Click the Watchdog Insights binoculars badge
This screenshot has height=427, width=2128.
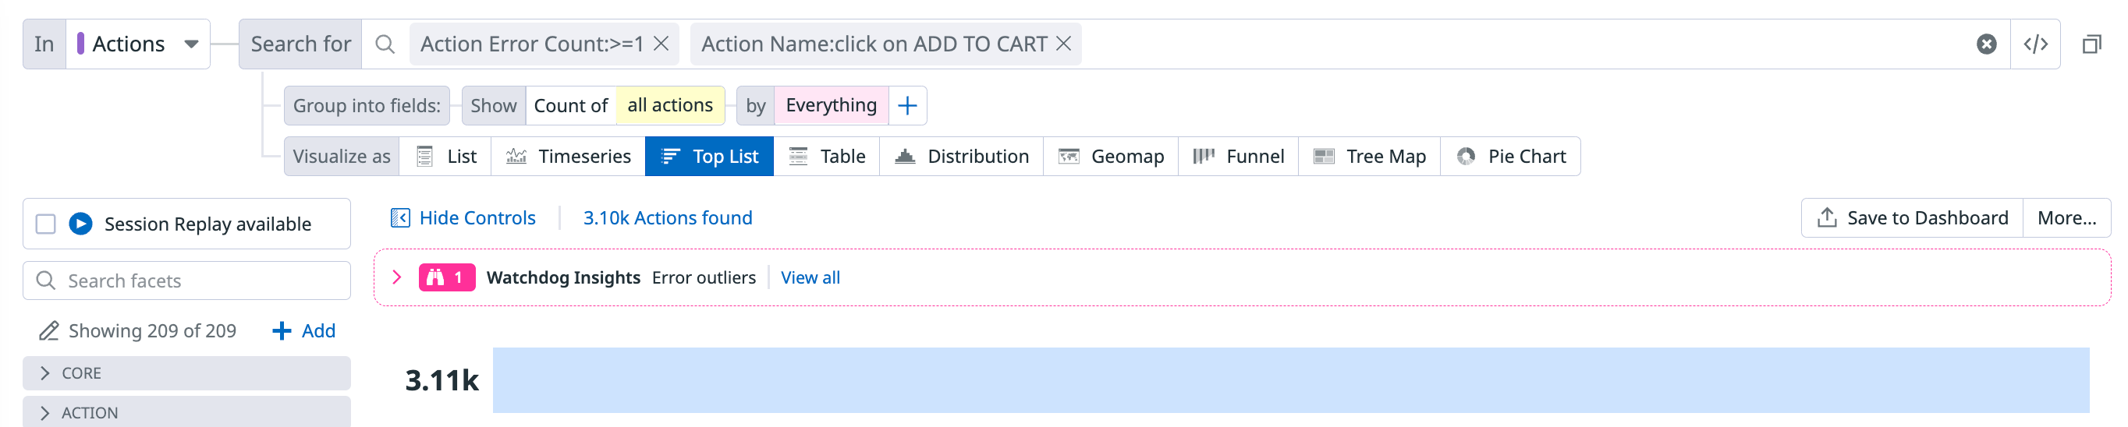(x=447, y=277)
